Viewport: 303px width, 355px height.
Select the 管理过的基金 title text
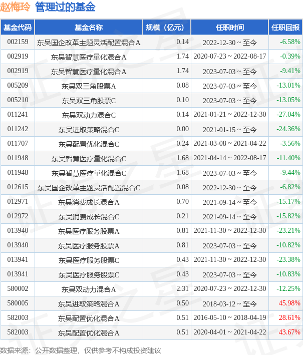65,7
